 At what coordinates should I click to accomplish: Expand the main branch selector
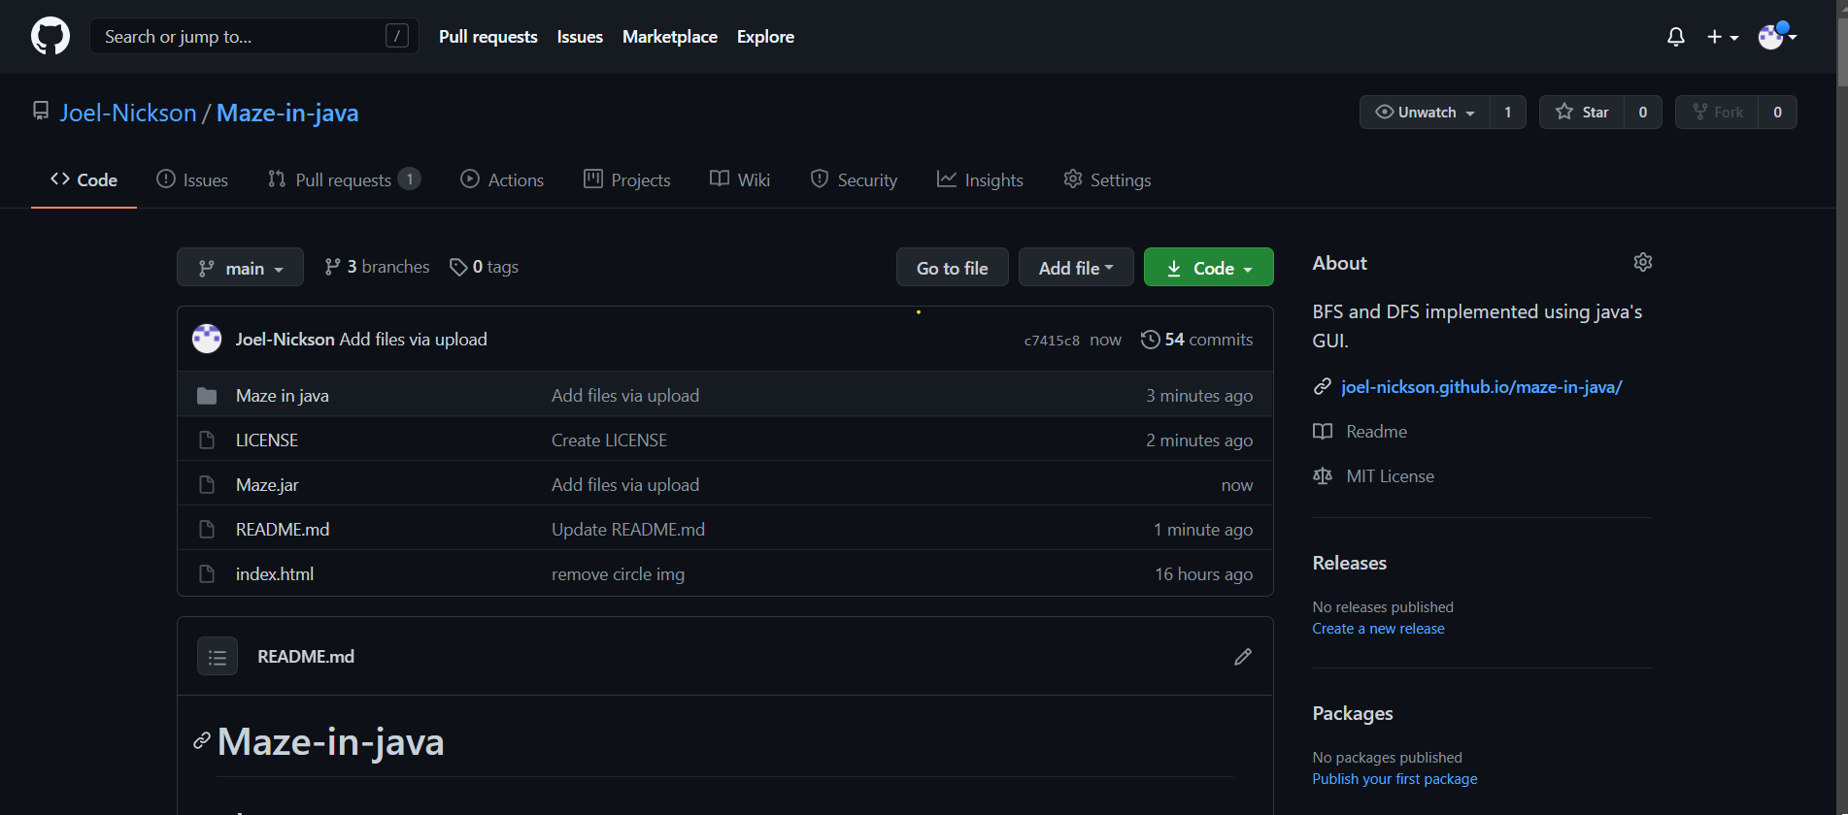pyautogui.click(x=240, y=267)
